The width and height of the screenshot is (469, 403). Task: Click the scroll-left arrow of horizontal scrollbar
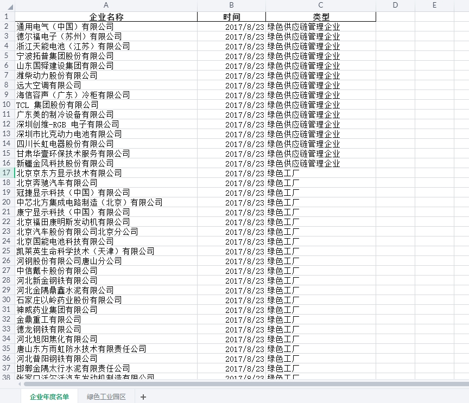[x=20, y=384]
